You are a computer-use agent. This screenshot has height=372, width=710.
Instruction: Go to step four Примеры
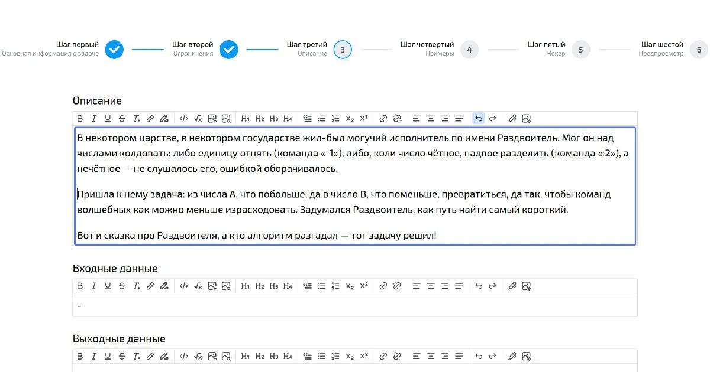[x=469, y=50]
